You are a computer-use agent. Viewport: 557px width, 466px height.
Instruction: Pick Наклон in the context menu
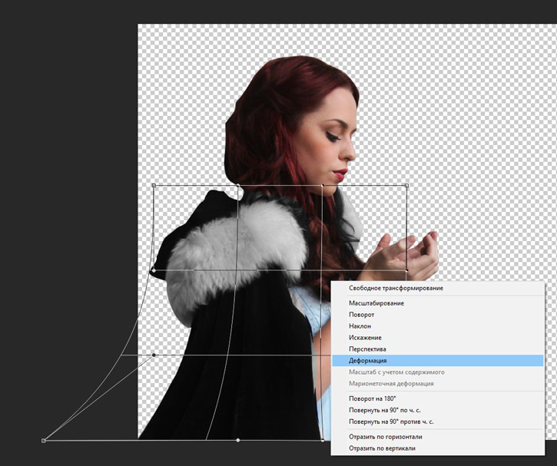[x=438, y=326]
